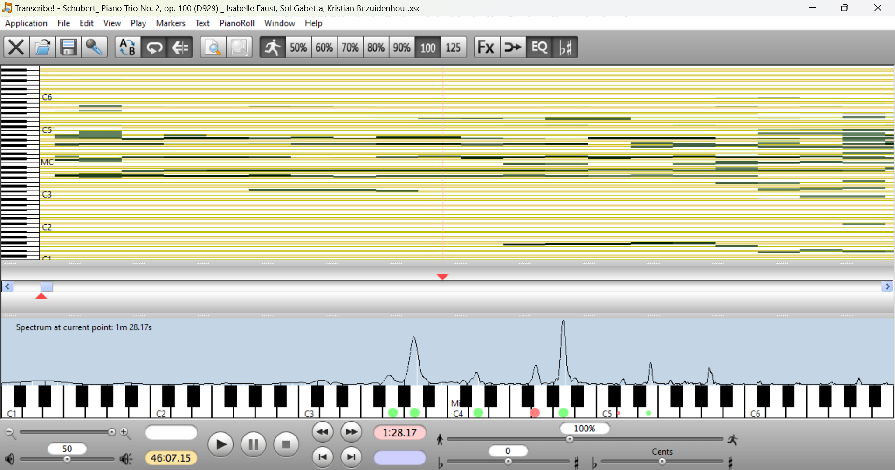Click the loud speaker icon
Screen dimensions: 895x470
pos(126,459)
